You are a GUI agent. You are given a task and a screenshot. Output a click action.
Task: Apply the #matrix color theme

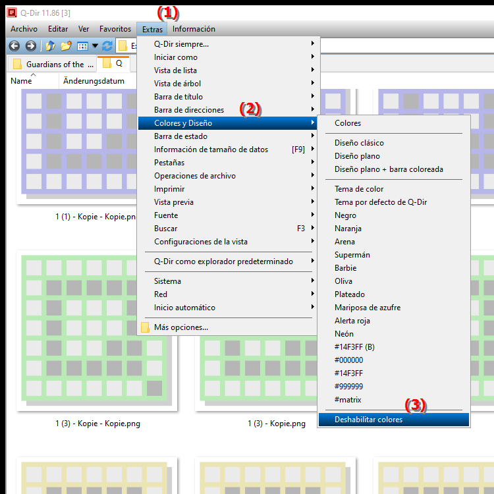click(x=394, y=400)
